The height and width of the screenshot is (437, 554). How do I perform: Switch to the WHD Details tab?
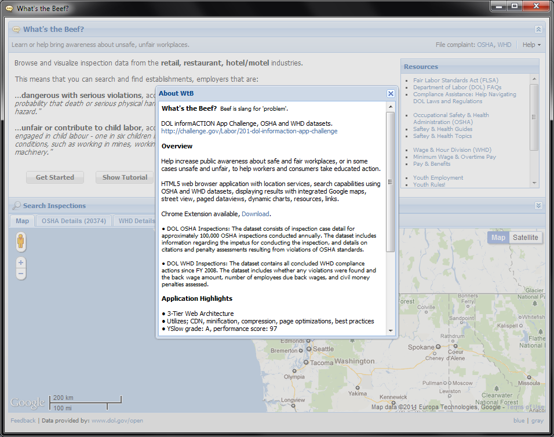(136, 221)
